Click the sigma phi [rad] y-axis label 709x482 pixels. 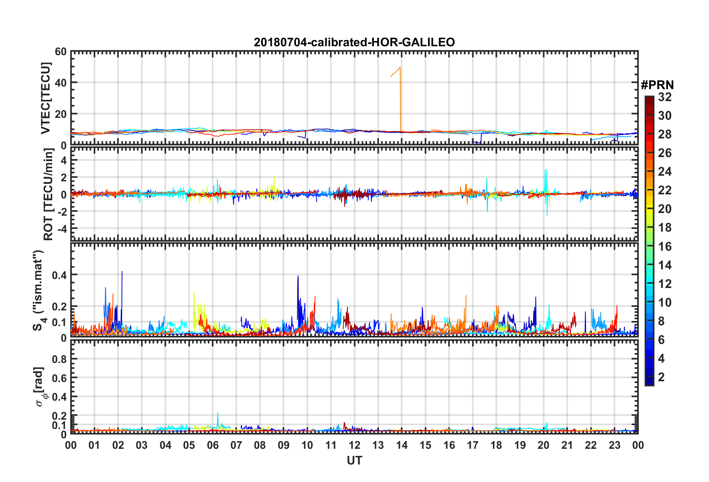point(40,387)
